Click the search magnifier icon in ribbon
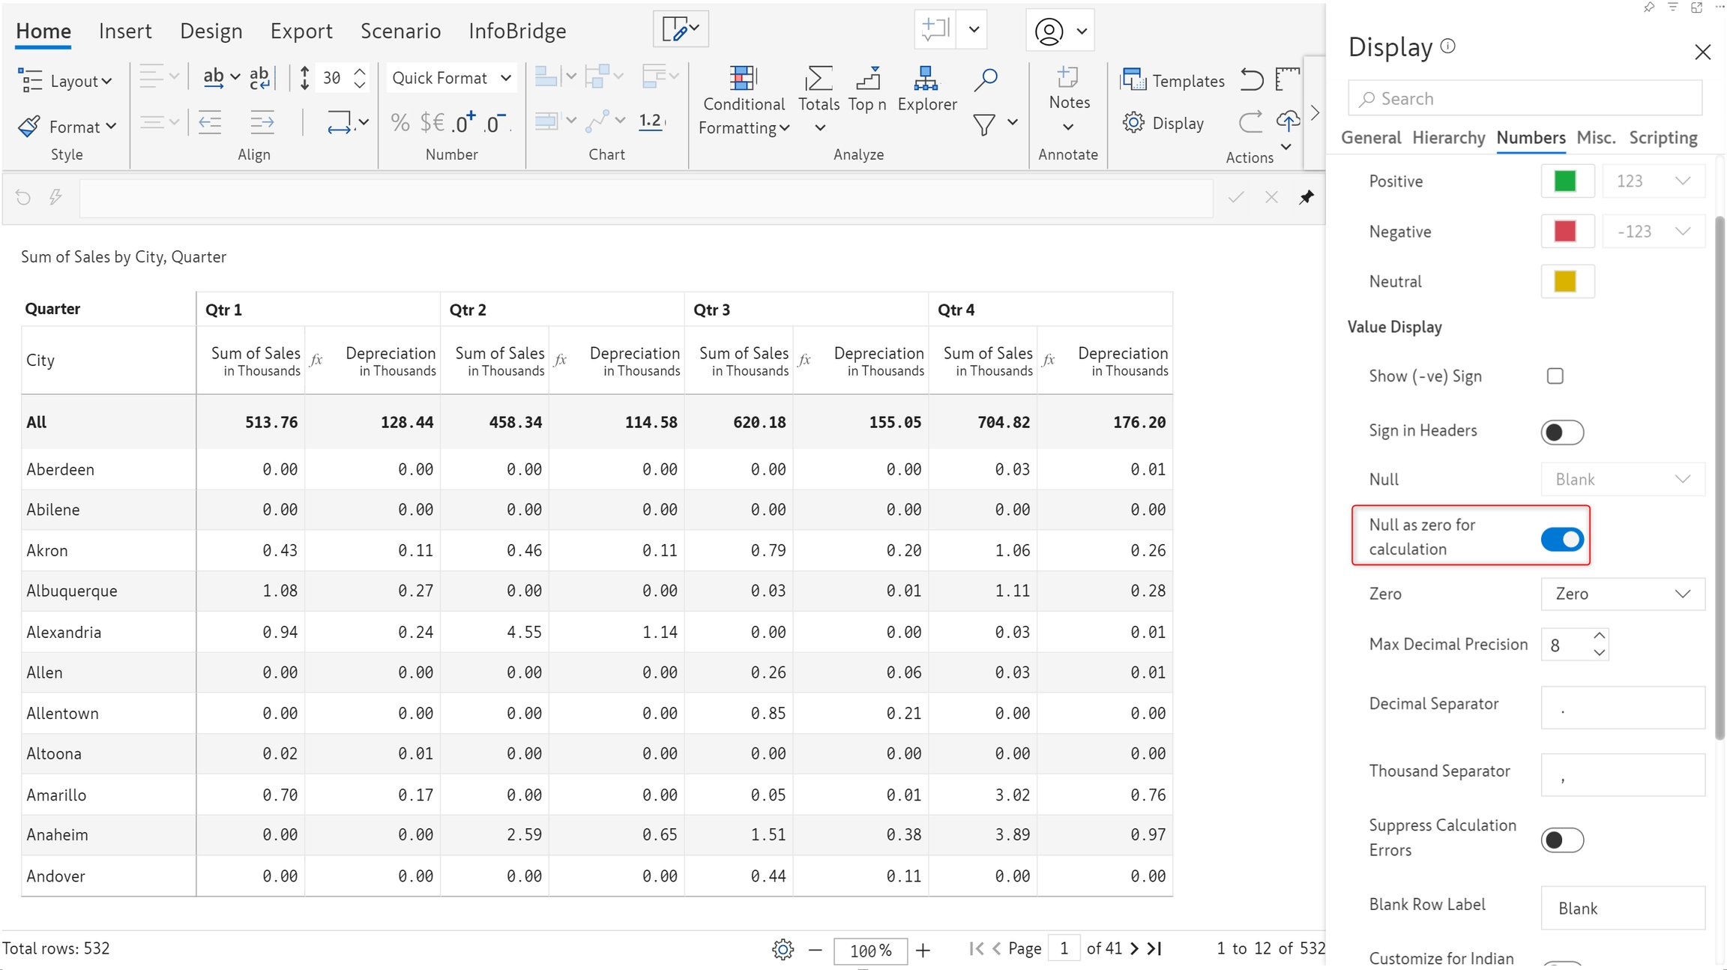This screenshot has height=970, width=1727. 986,79
